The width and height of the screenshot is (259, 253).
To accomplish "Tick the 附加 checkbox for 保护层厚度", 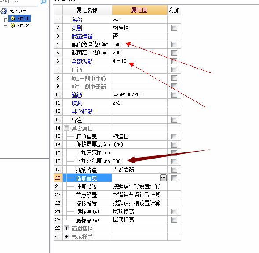I will click(x=174, y=145).
